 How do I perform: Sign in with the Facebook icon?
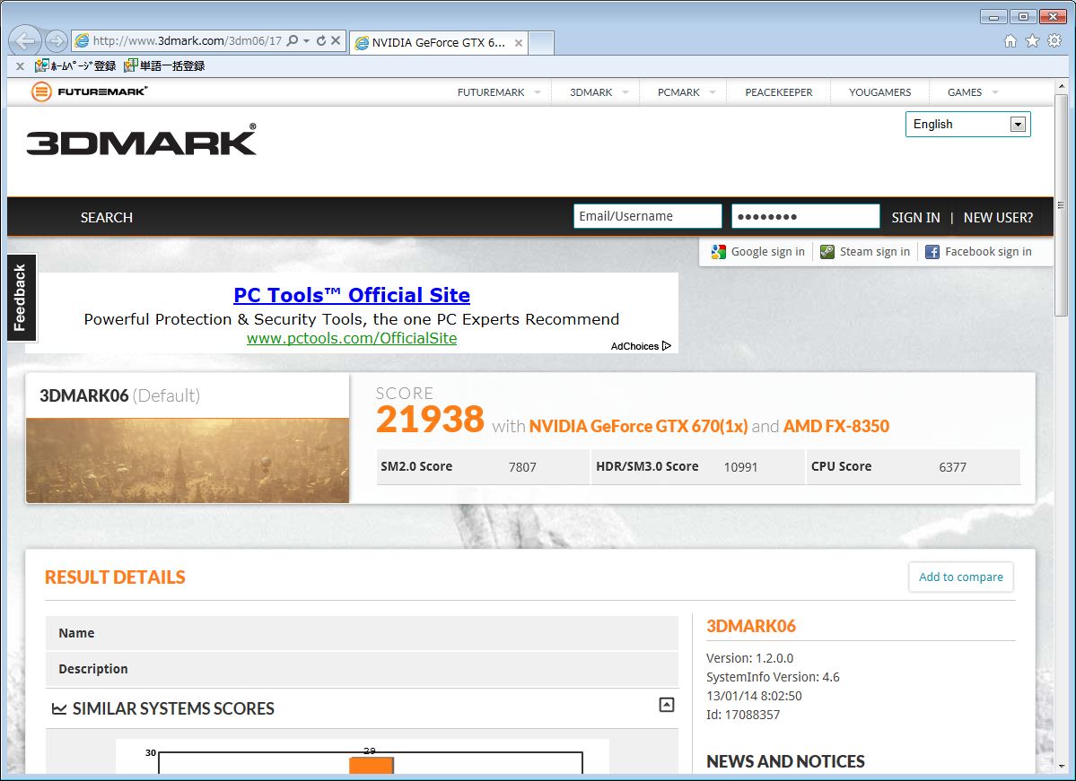coord(932,252)
